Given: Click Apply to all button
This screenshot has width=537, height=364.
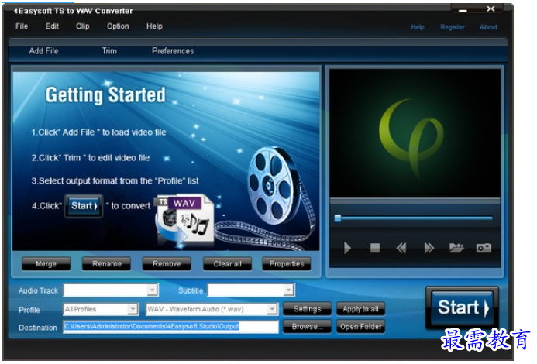Looking at the screenshot, I should coord(360,309).
